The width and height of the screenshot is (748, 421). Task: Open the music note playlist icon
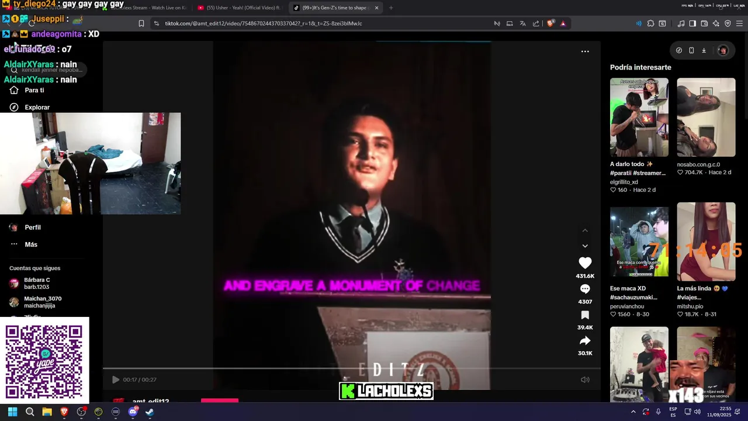click(681, 23)
